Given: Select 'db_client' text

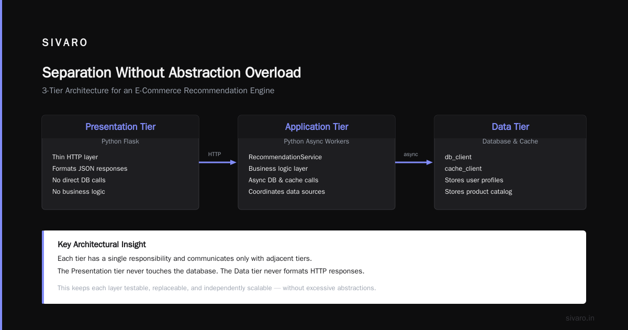Looking at the screenshot, I should [458, 157].
